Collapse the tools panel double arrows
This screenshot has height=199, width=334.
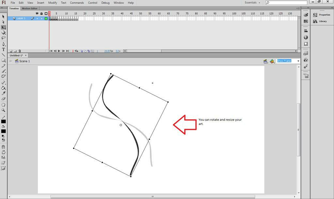[x=2, y=8]
